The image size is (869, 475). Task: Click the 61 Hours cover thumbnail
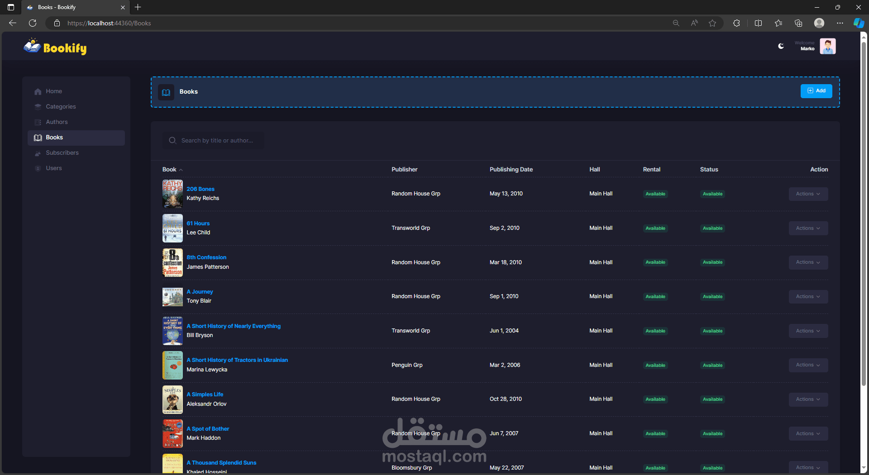tap(172, 228)
